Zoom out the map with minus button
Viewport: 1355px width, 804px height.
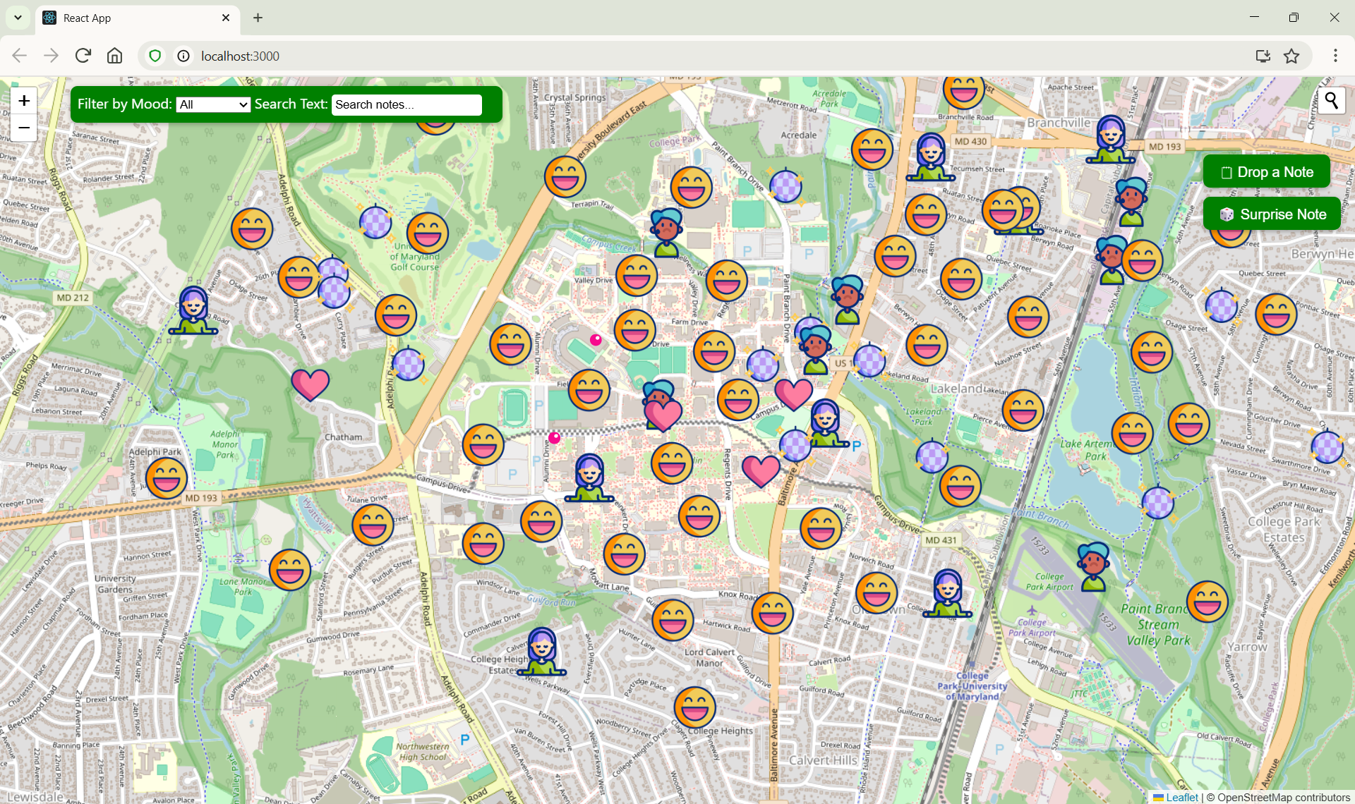24,128
